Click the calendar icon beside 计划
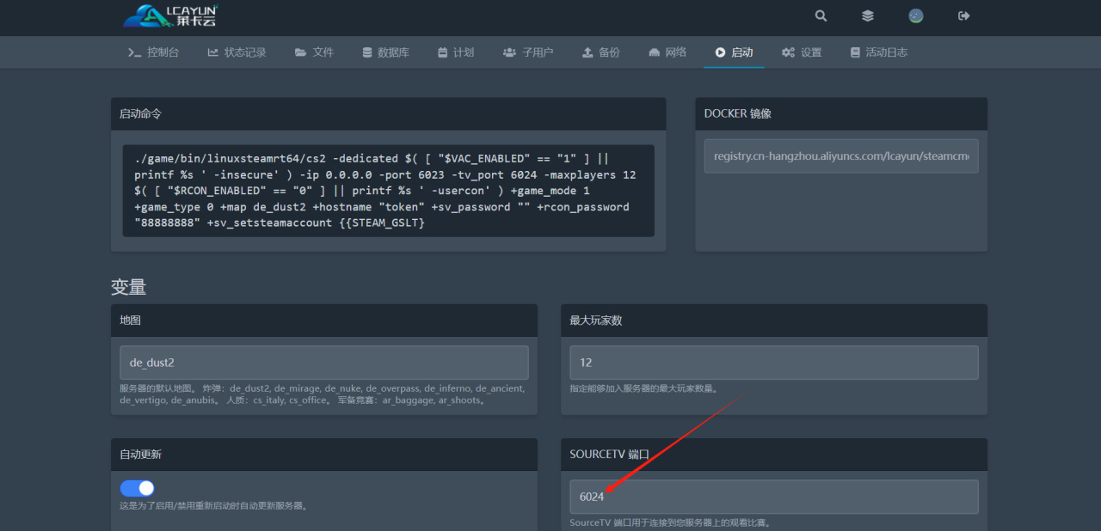The height and width of the screenshot is (531, 1101). (442, 52)
